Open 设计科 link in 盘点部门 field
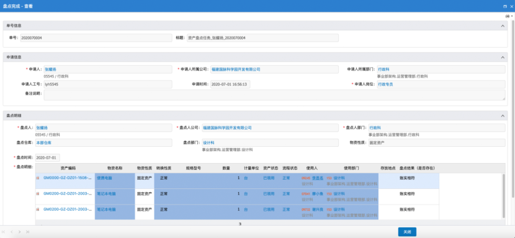The height and width of the screenshot is (238, 515). coord(208,143)
